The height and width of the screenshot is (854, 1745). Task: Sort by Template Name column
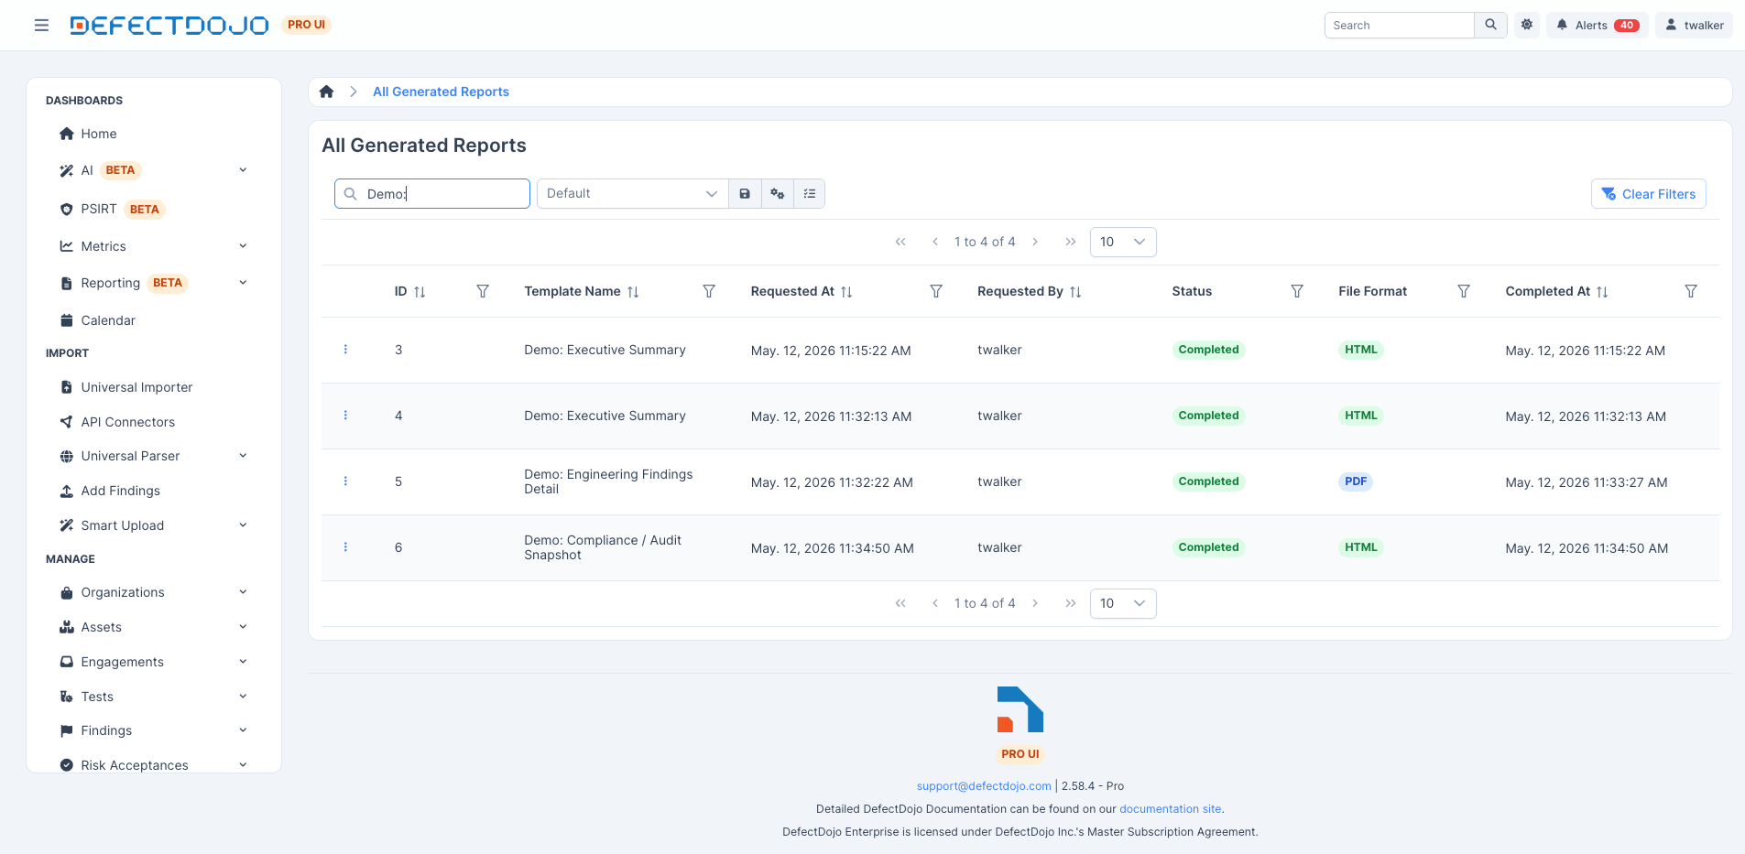tap(633, 291)
